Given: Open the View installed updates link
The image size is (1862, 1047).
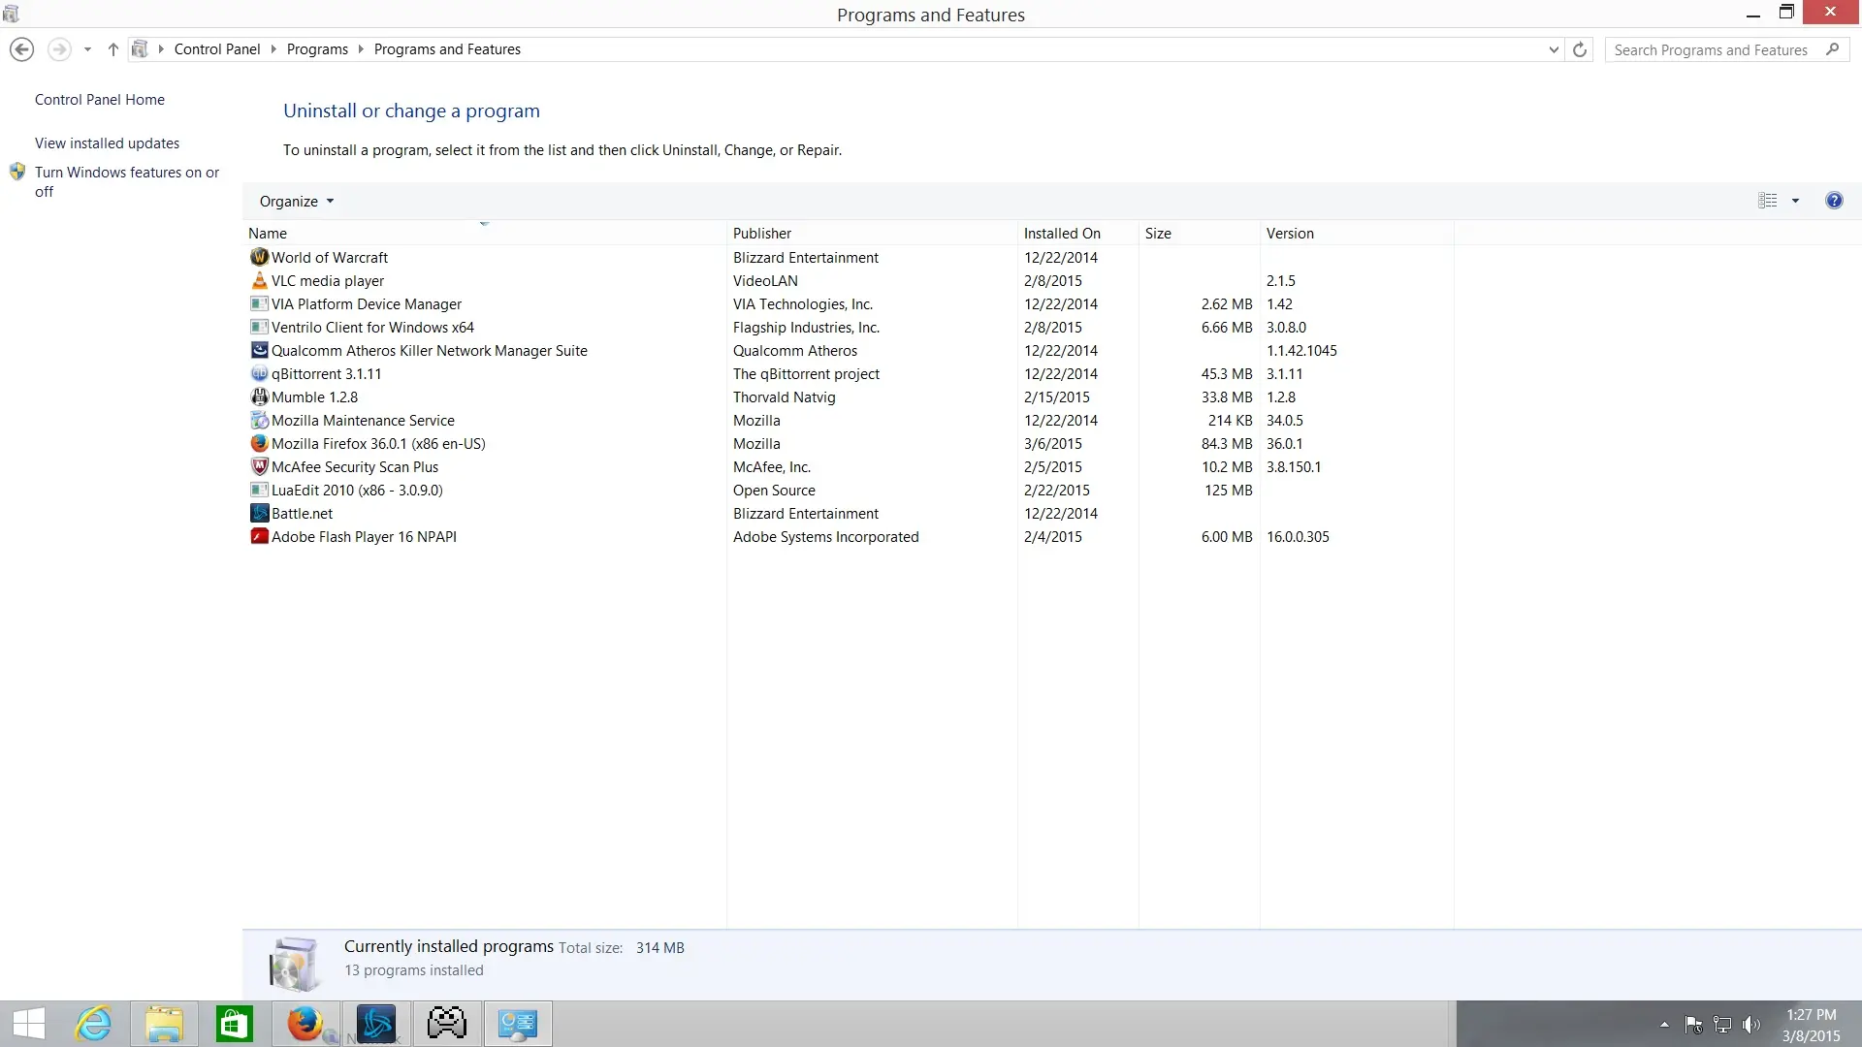Looking at the screenshot, I should pos(107,143).
